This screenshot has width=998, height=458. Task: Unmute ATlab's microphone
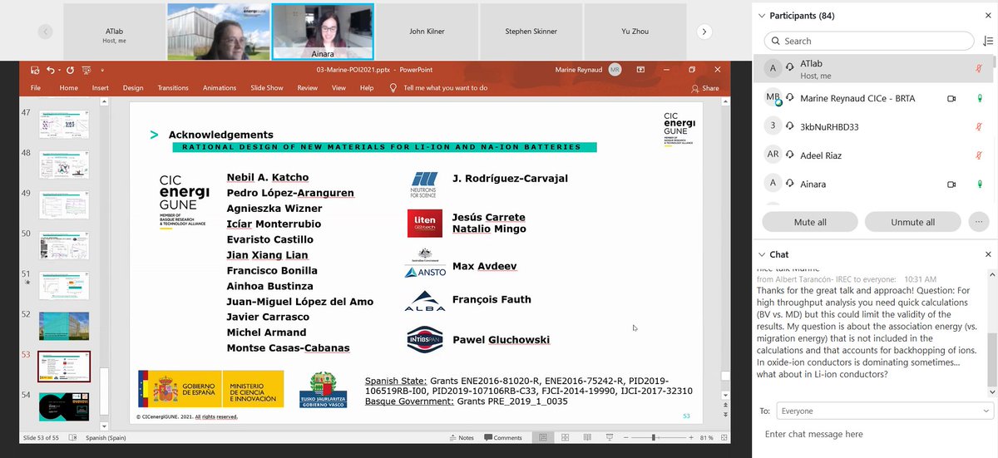coord(979,70)
